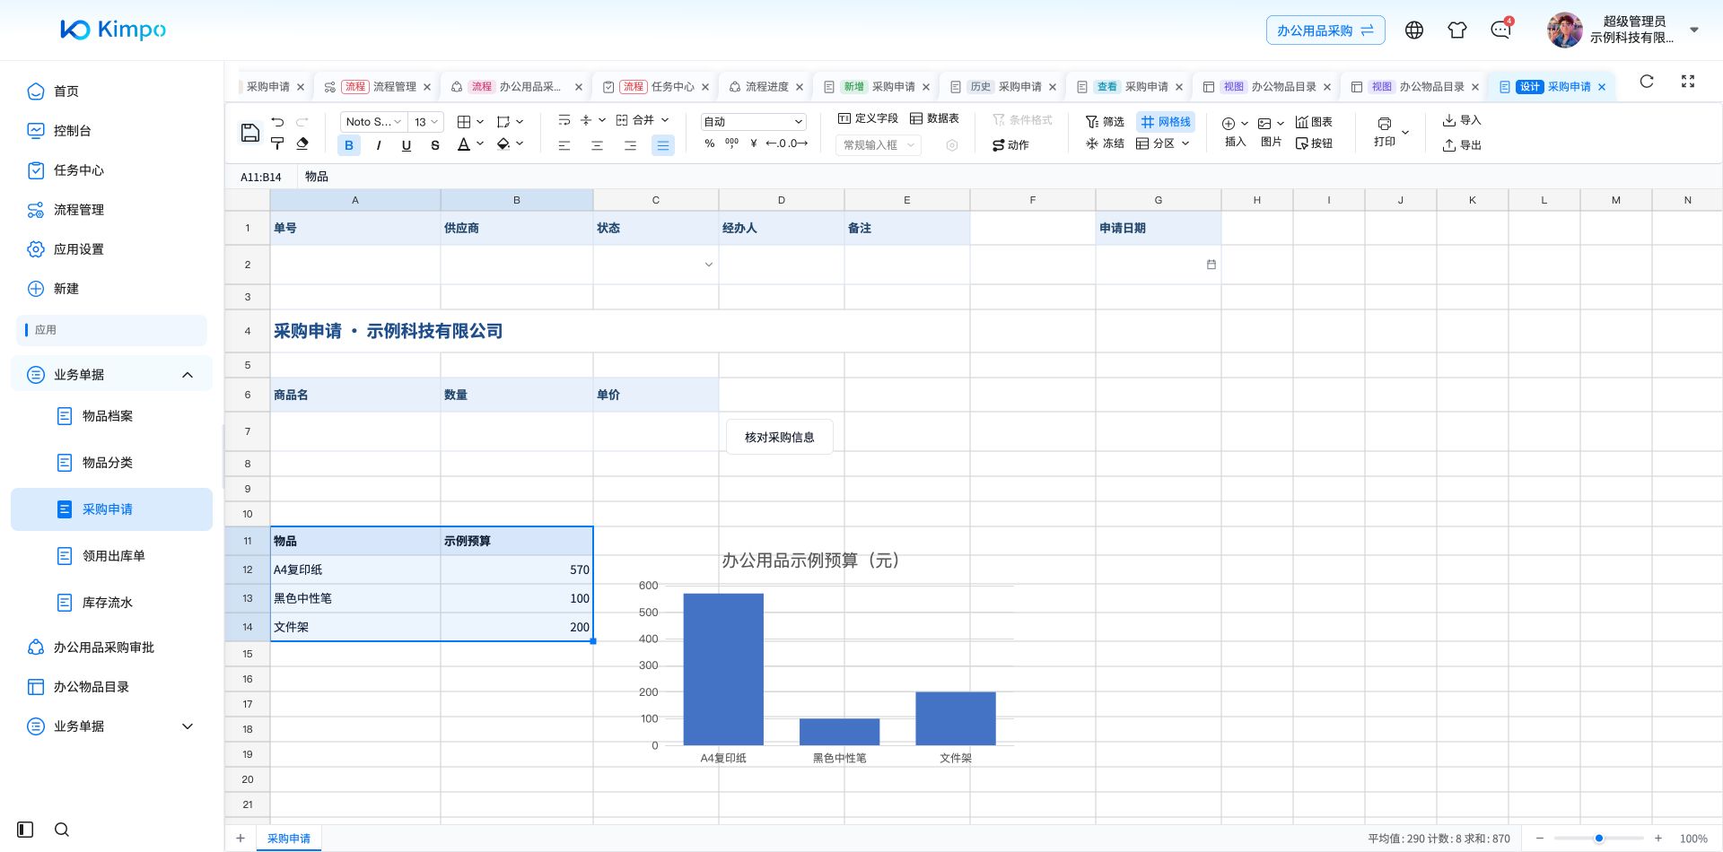This screenshot has height=852, width=1723.
Task: Collapse the 业务单据 sidebar group
Action: pos(111,375)
